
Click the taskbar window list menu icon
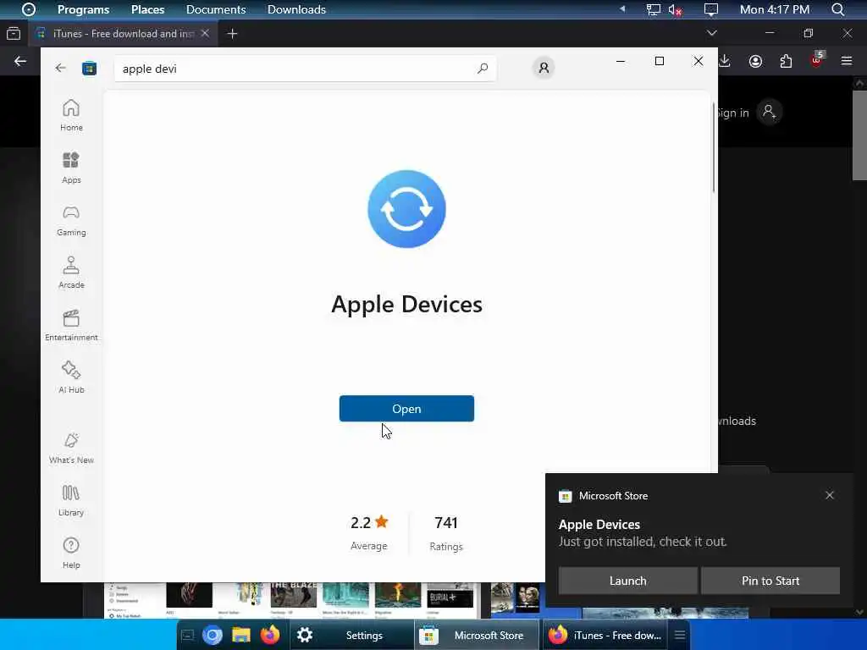point(680,635)
